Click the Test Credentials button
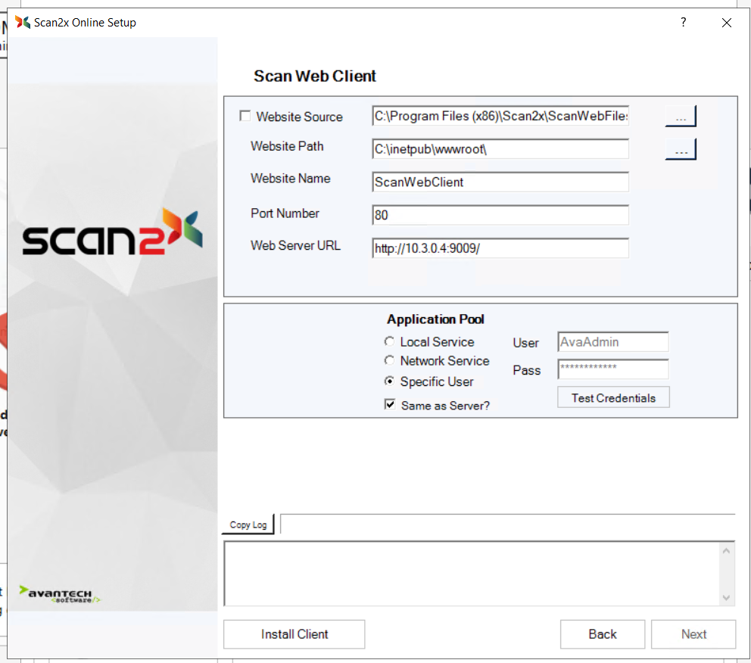This screenshot has width=751, height=663. pyautogui.click(x=613, y=398)
